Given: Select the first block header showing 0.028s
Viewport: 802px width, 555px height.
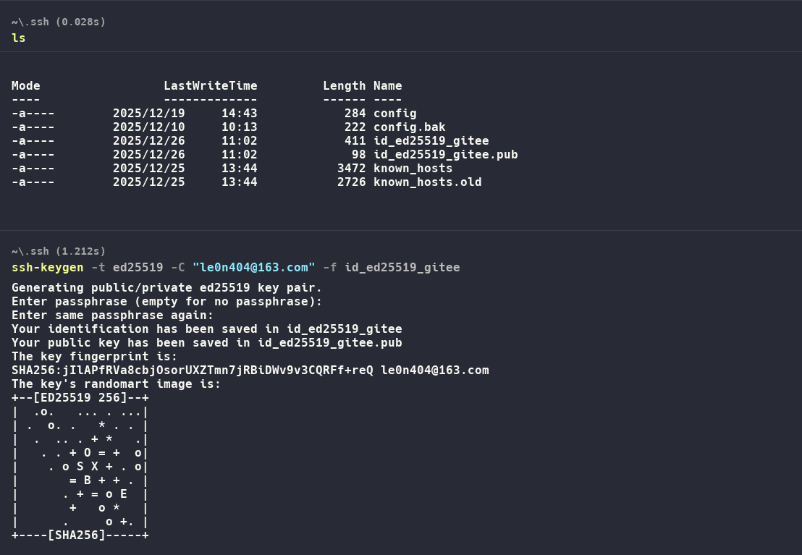Looking at the screenshot, I should click(59, 22).
